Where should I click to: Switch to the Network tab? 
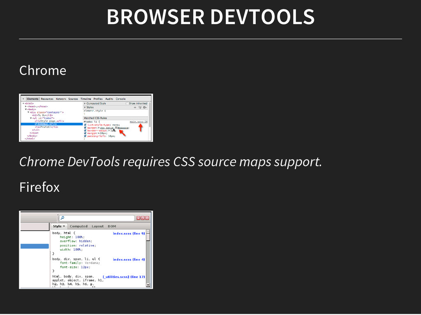coord(61,99)
